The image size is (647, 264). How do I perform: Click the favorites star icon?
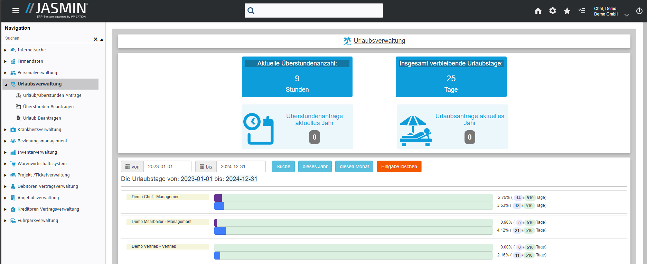coord(567,11)
